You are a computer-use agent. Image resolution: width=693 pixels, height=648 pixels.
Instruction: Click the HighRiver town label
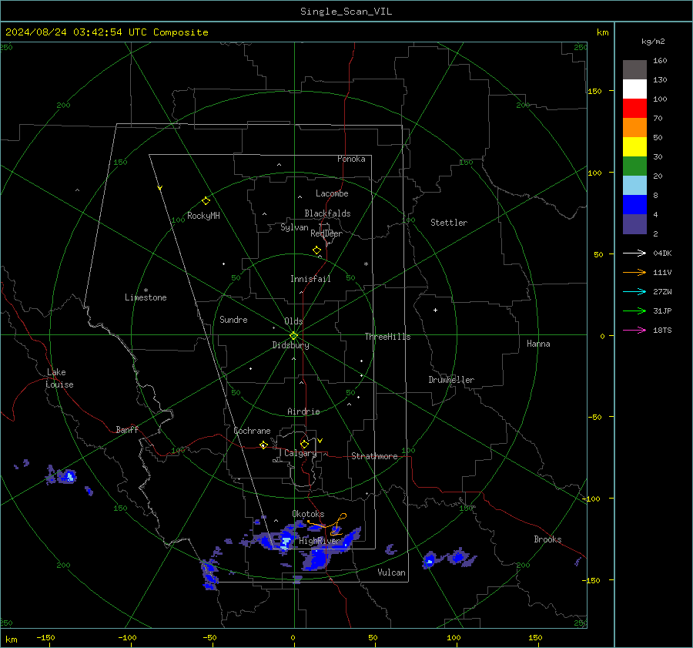320,541
